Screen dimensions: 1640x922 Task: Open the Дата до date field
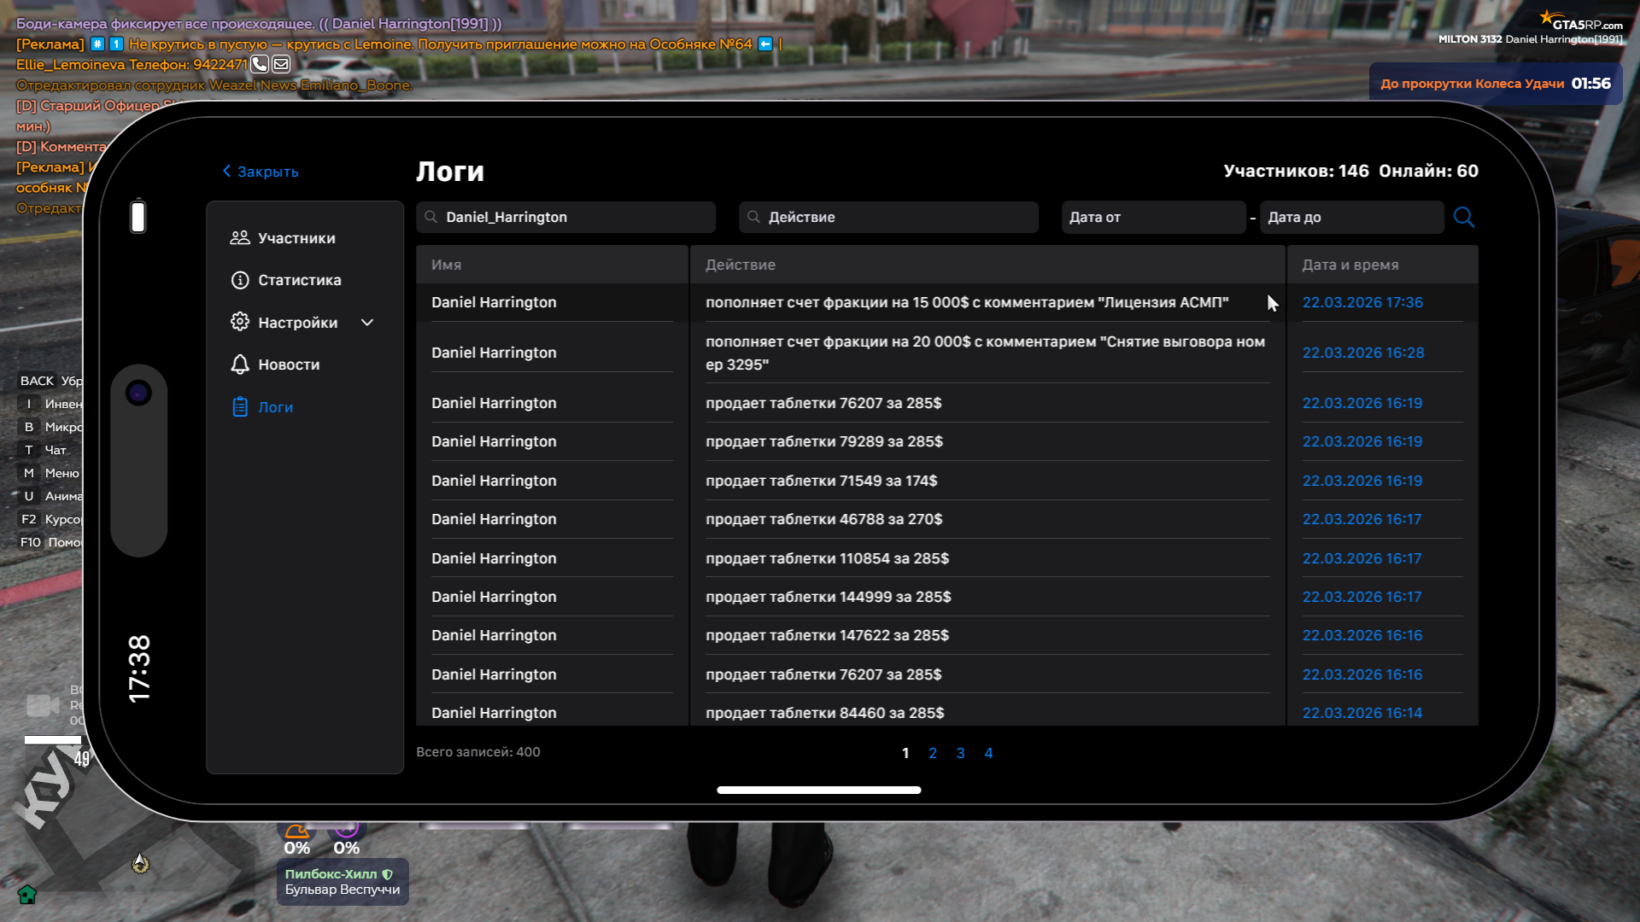(1350, 218)
